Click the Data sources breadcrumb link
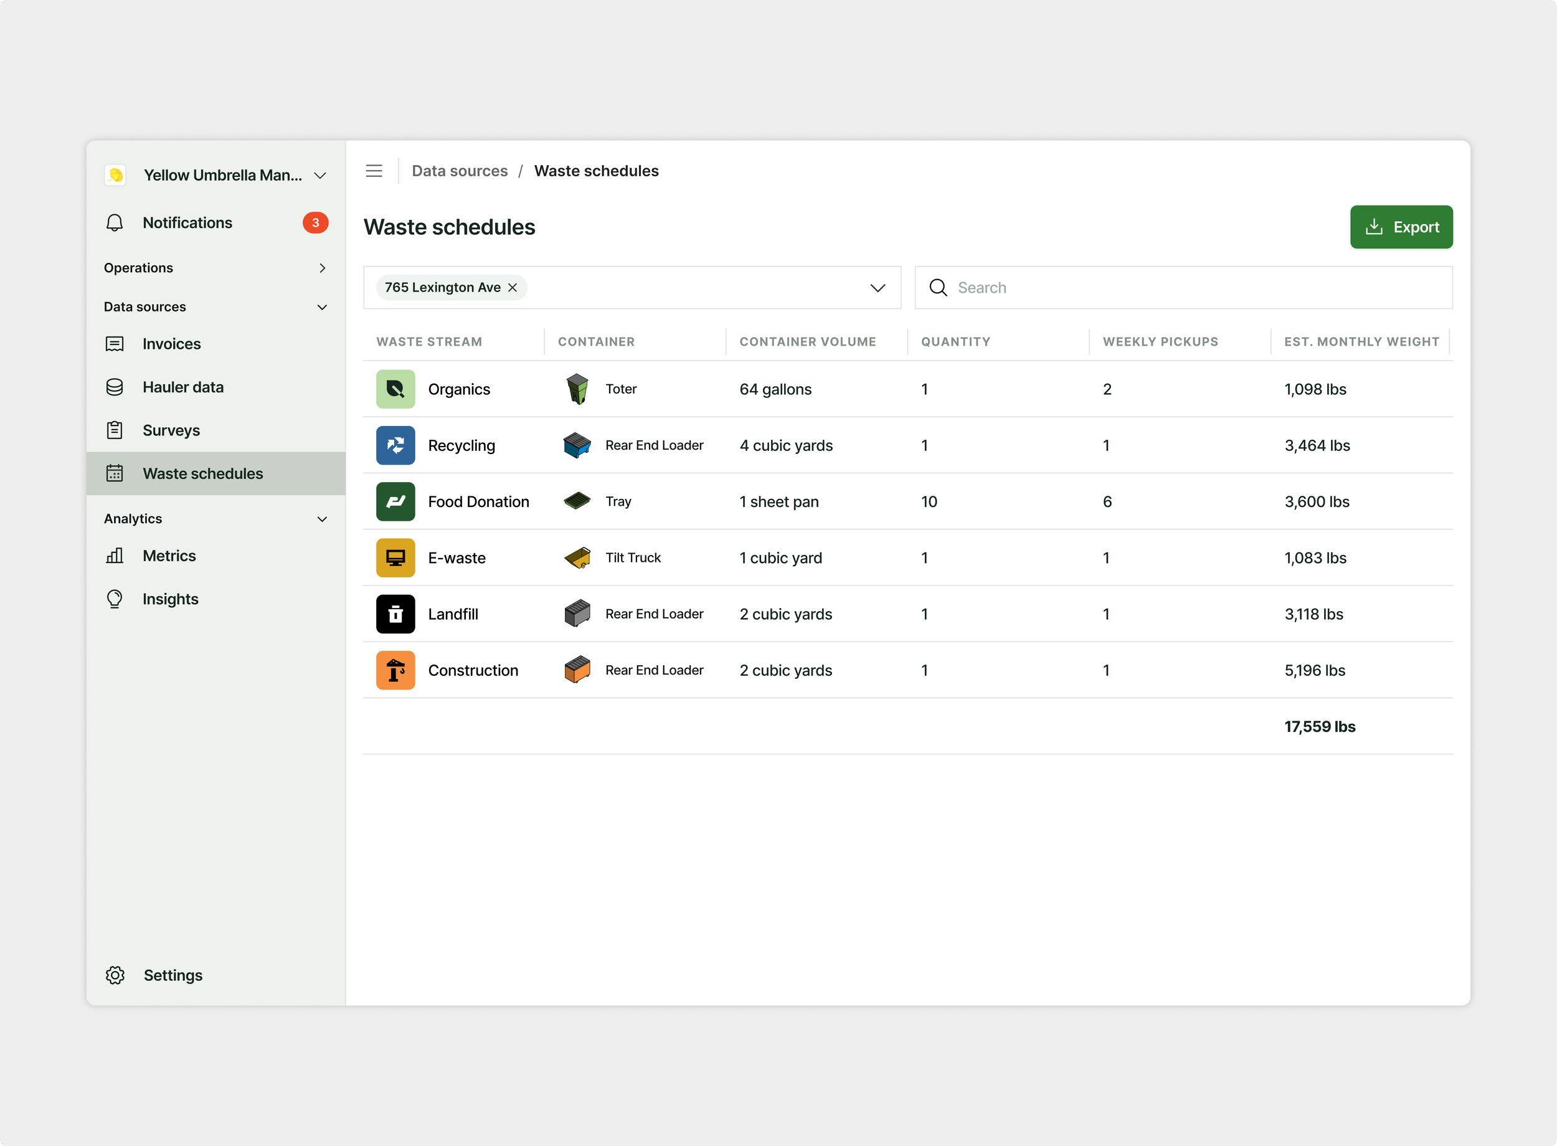Viewport: 1557px width, 1146px height. (x=459, y=171)
